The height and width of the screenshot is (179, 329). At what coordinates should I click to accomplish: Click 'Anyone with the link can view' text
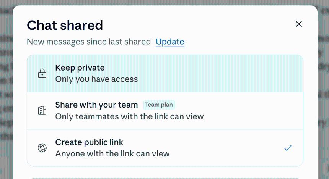click(112, 154)
